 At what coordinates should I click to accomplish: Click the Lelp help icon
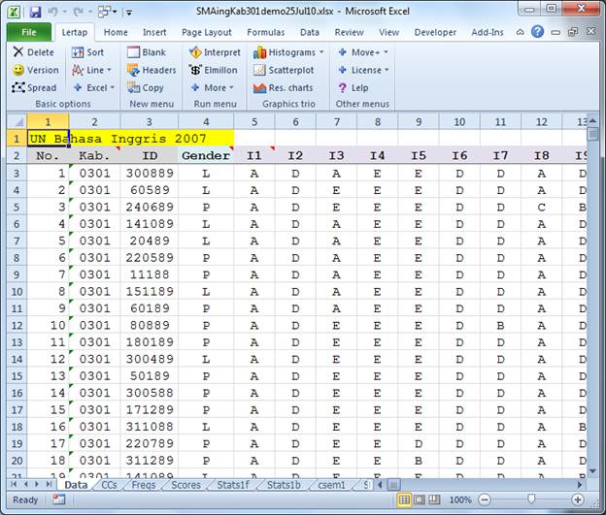coord(343,87)
